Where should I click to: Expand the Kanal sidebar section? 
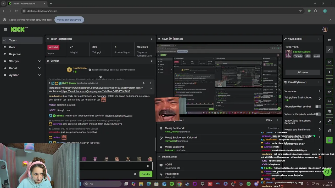[40, 68]
